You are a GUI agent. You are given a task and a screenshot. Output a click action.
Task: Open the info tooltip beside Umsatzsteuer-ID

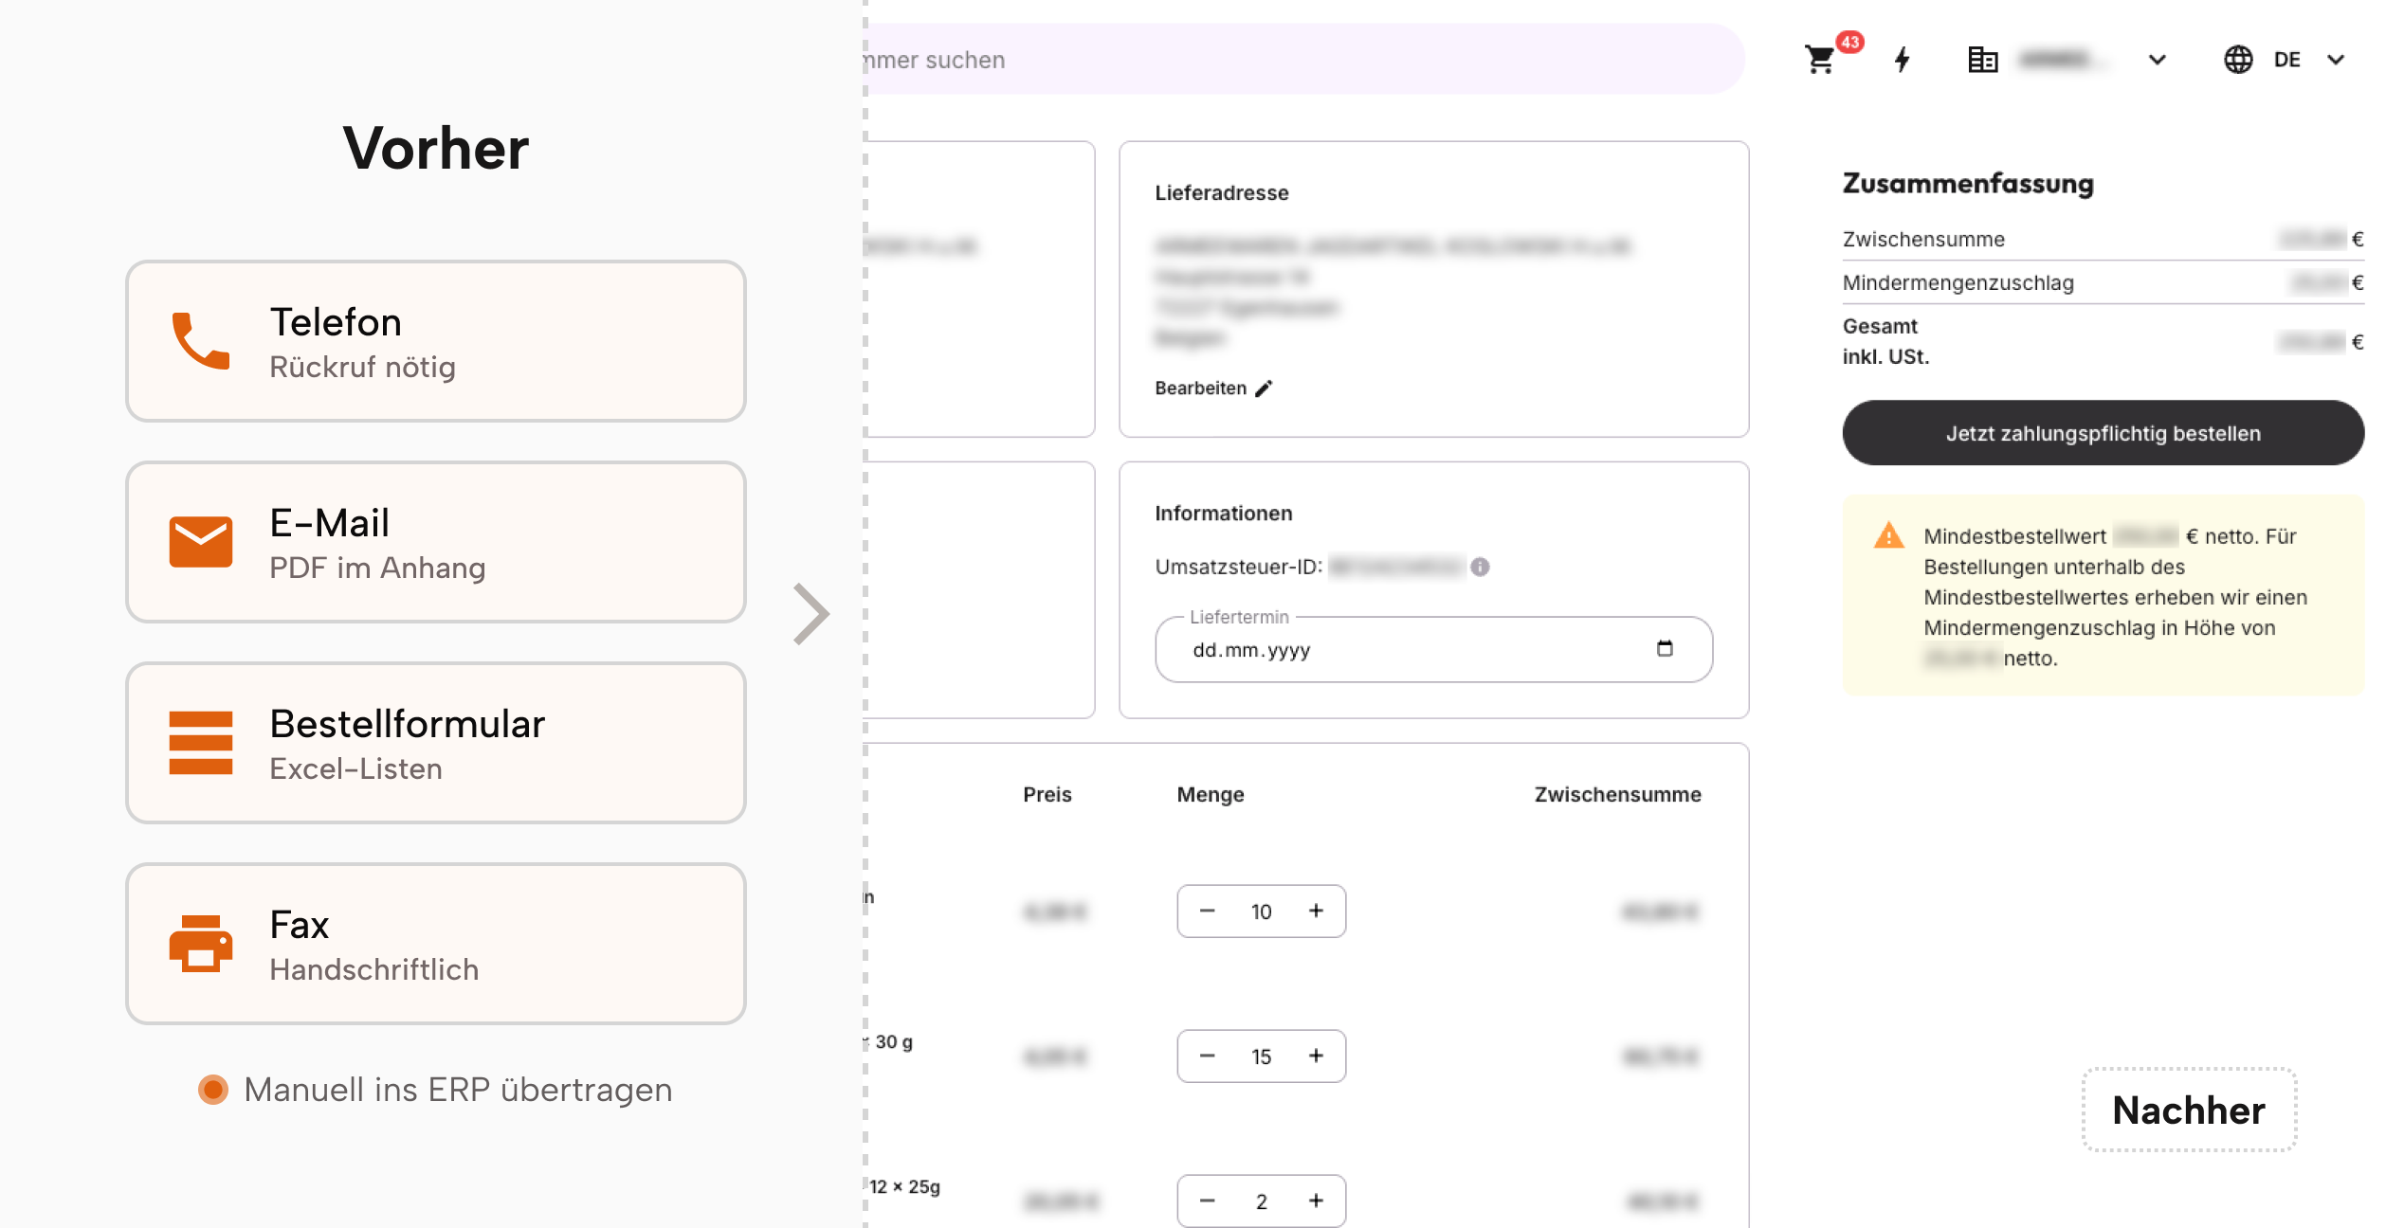[1482, 567]
